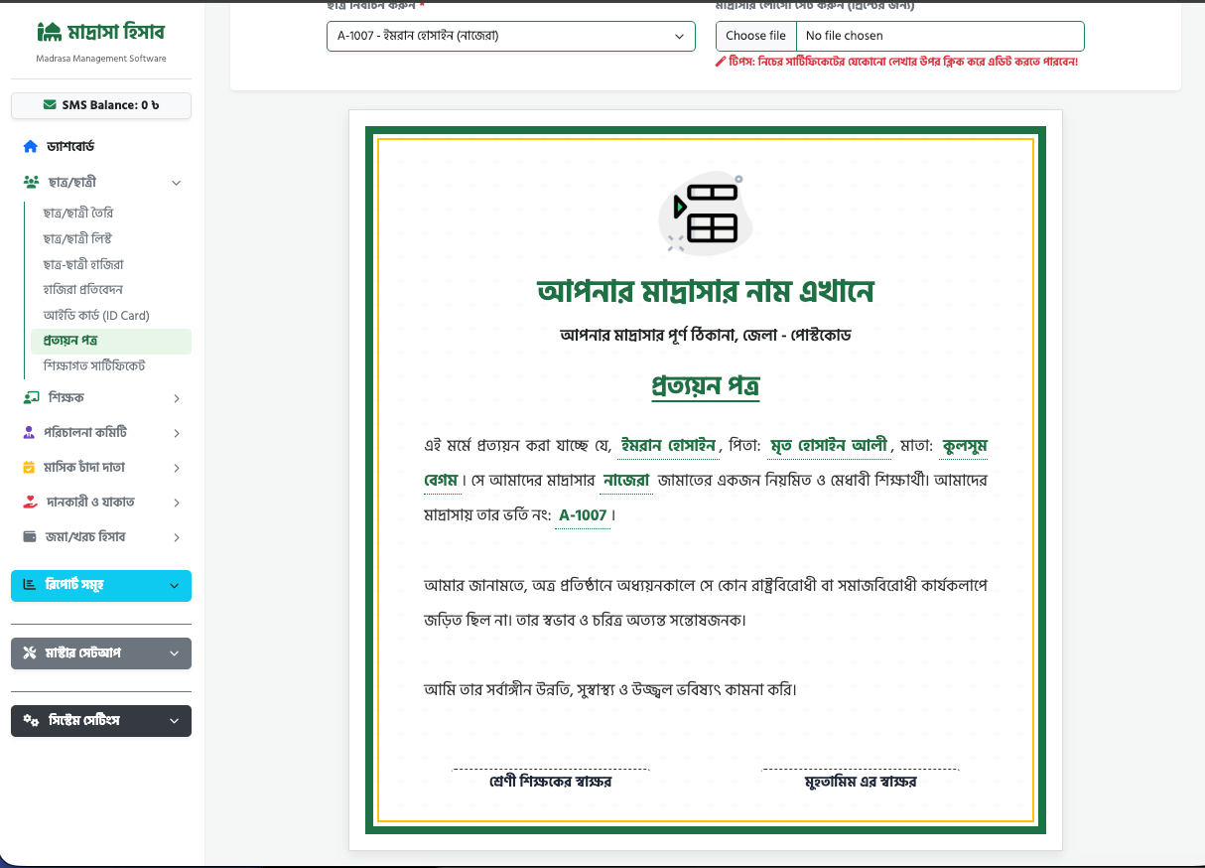Expand the পরিচালনা কমিটি chevron

176,433
